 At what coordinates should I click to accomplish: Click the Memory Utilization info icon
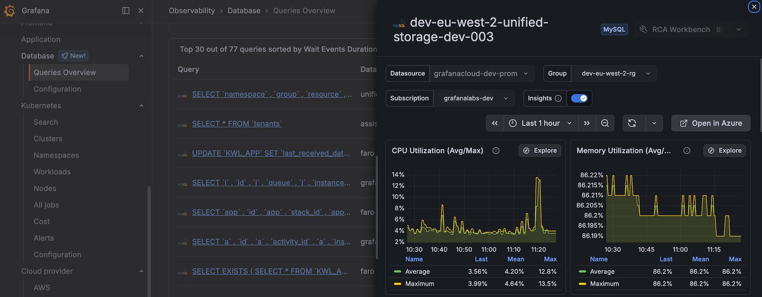click(x=687, y=150)
